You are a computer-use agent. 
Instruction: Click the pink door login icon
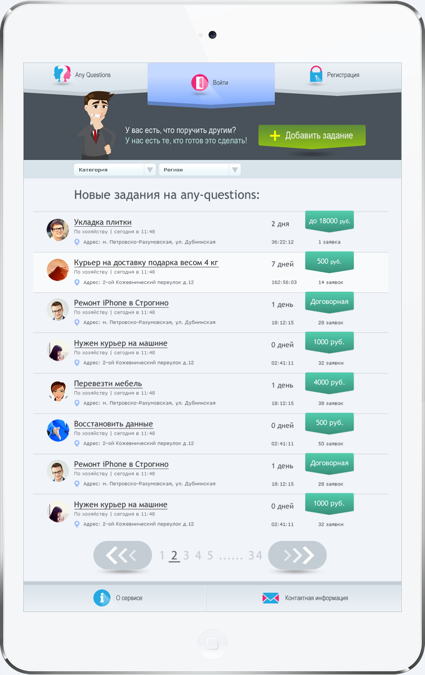tap(199, 83)
